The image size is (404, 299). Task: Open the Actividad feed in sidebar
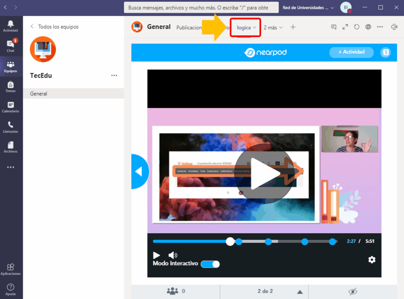[10, 26]
